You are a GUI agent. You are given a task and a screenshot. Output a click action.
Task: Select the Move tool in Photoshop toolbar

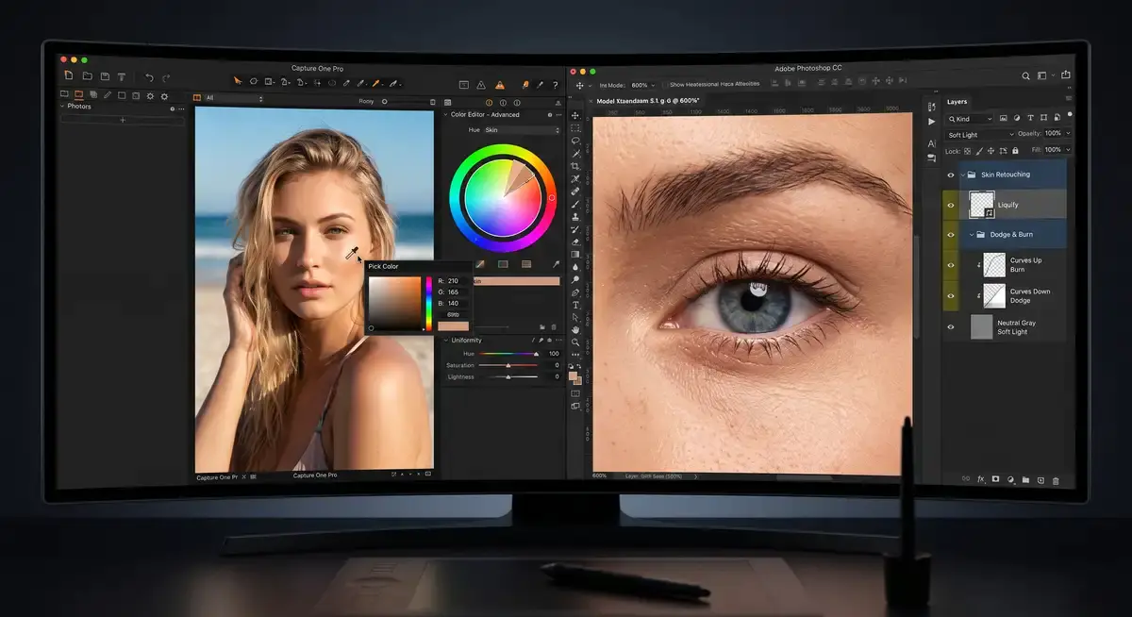pyautogui.click(x=574, y=114)
